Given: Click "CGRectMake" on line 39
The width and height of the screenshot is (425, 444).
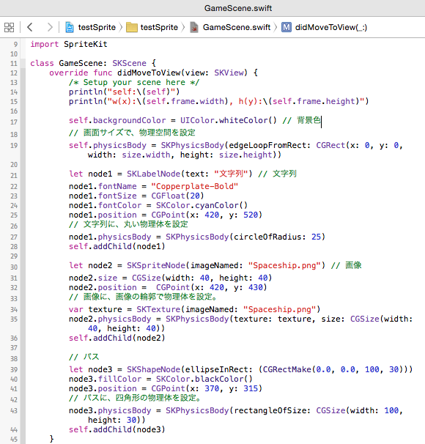Looking at the screenshot, I should pyautogui.click(x=287, y=369).
